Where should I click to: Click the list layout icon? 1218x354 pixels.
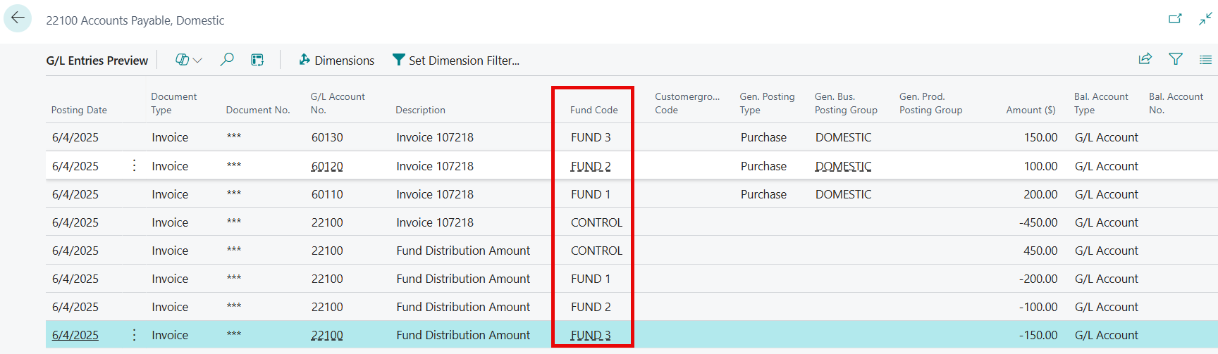(x=1205, y=60)
